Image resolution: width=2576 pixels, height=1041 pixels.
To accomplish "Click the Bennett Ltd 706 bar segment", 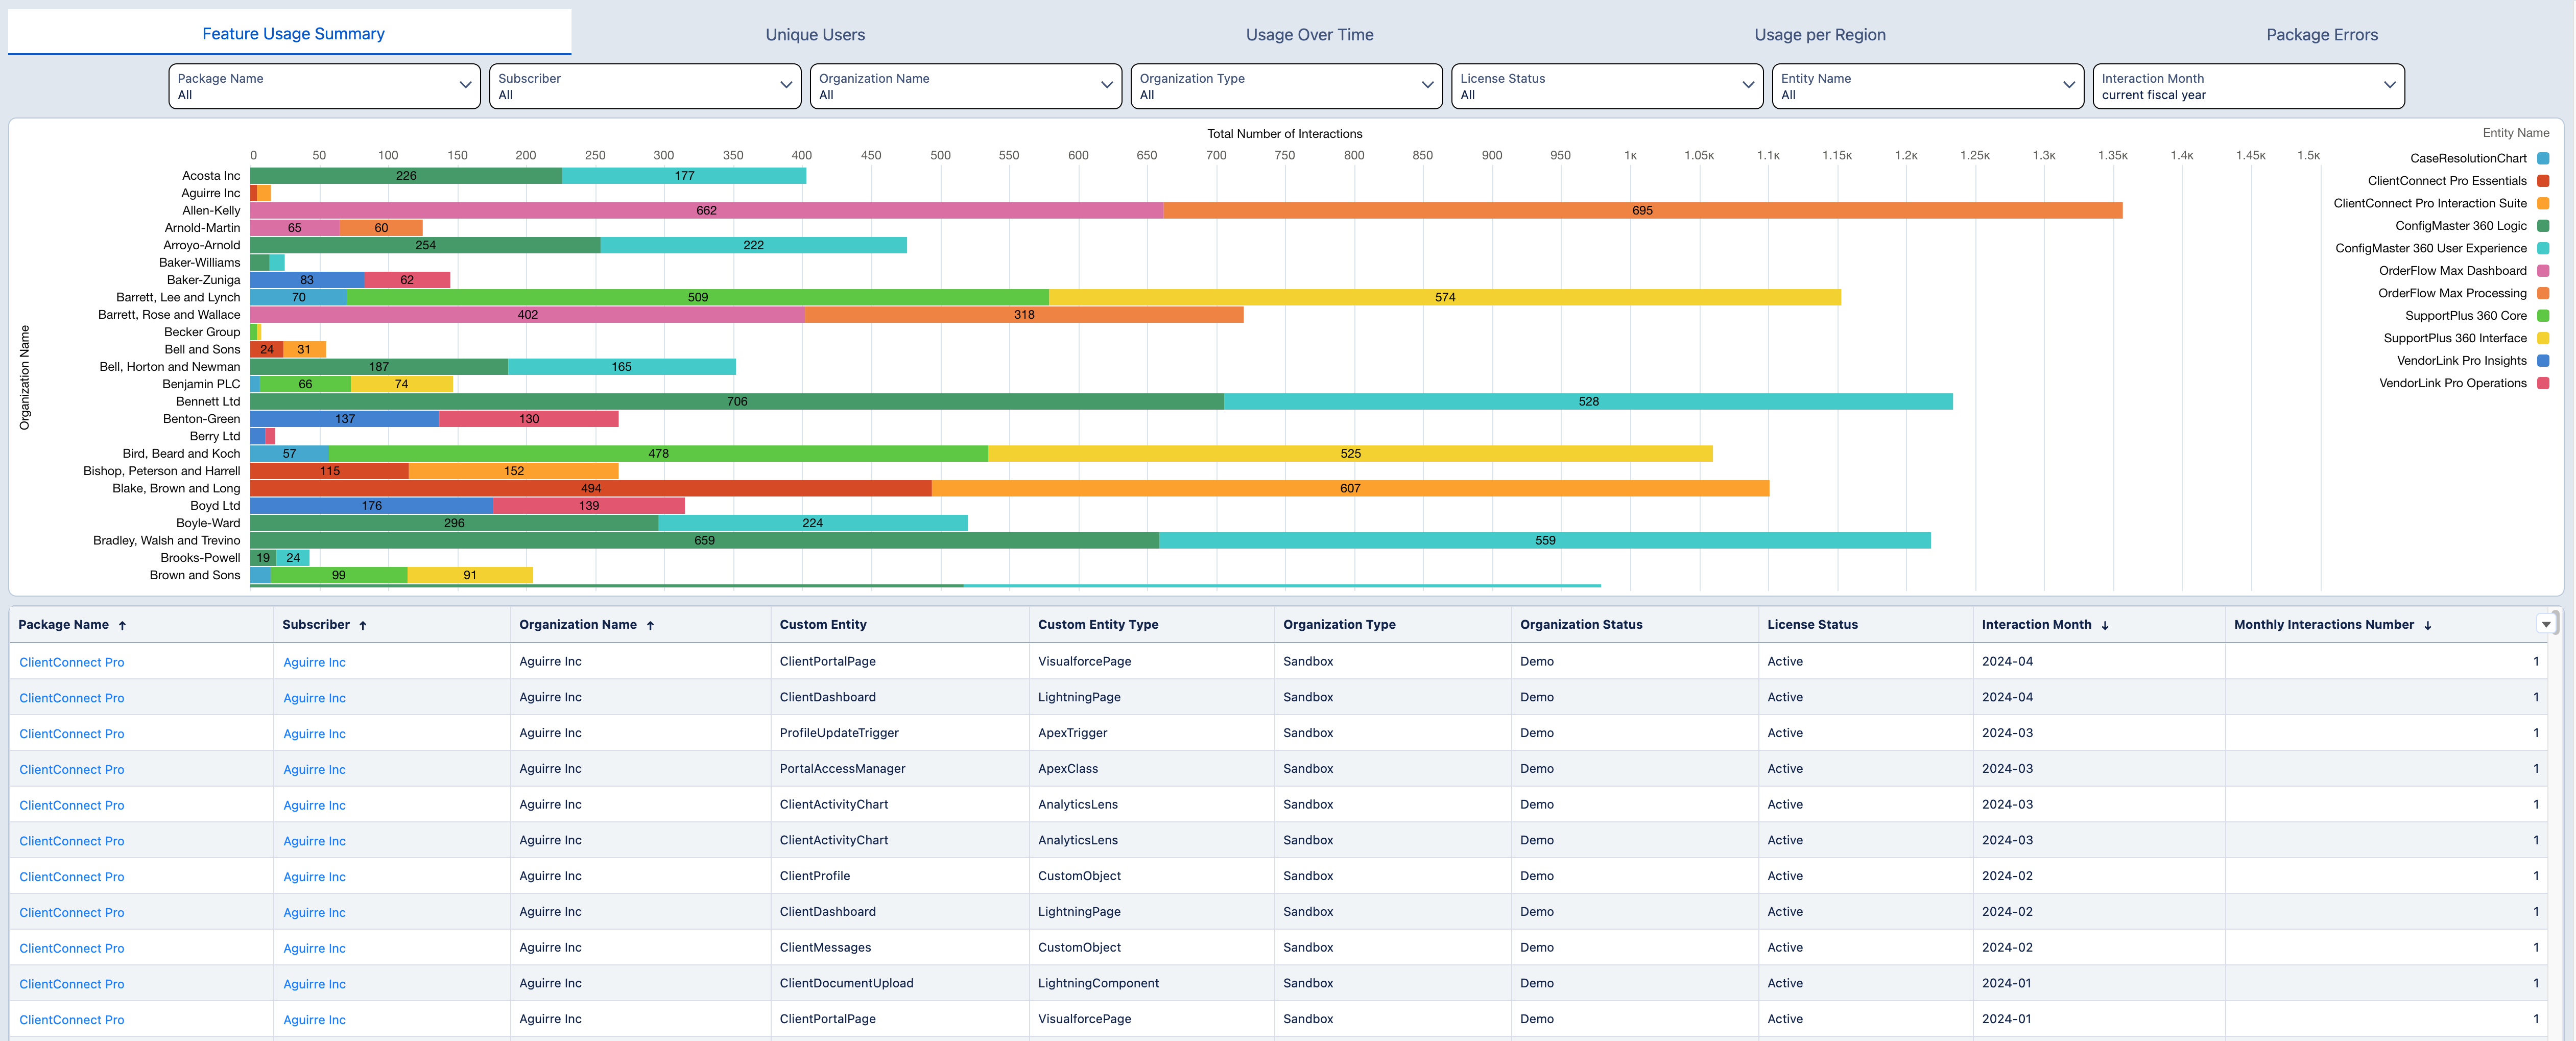I will (x=737, y=401).
